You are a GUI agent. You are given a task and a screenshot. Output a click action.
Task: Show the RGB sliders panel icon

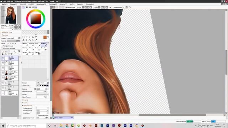[27, 7]
